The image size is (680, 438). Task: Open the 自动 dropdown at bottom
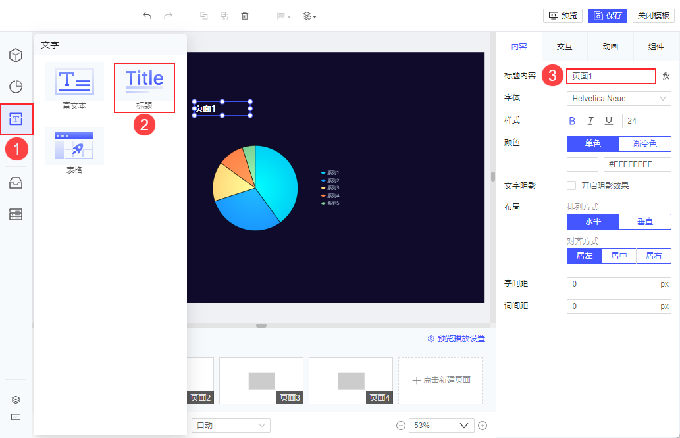pos(230,426)
